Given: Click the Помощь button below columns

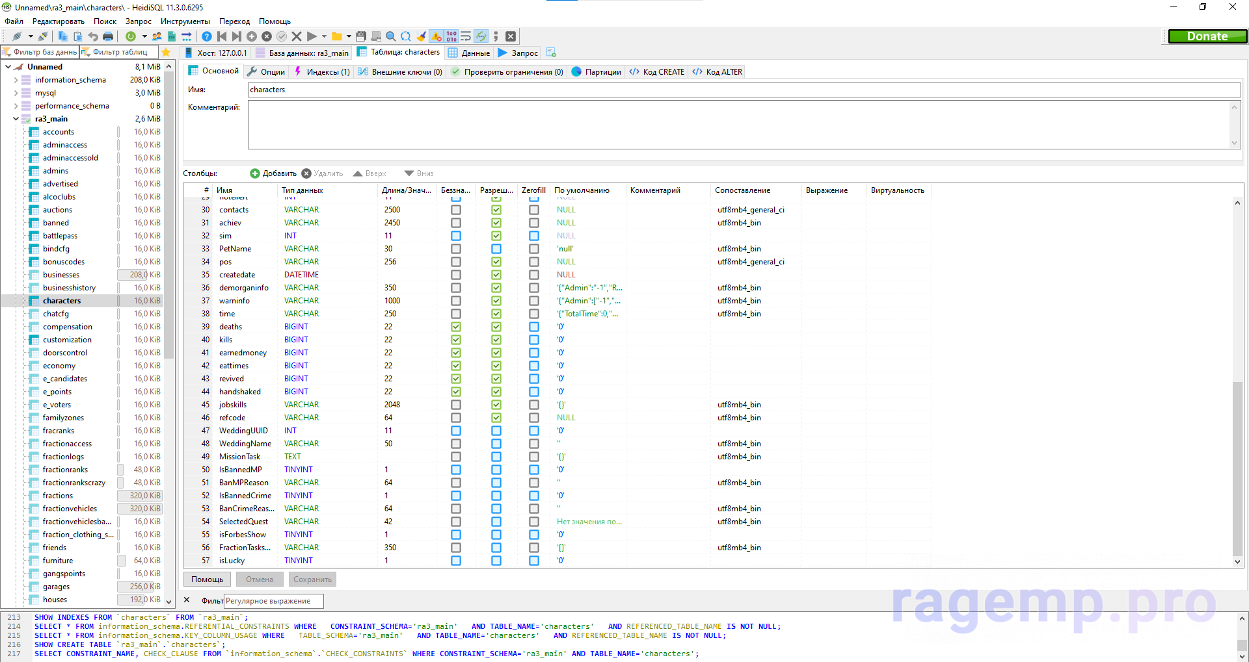Looking at the screenshot, I should coord(208,579).
